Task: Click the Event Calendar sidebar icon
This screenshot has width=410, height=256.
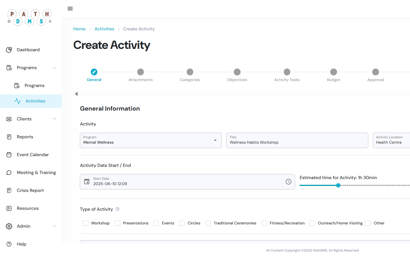Action: (9, 155)
